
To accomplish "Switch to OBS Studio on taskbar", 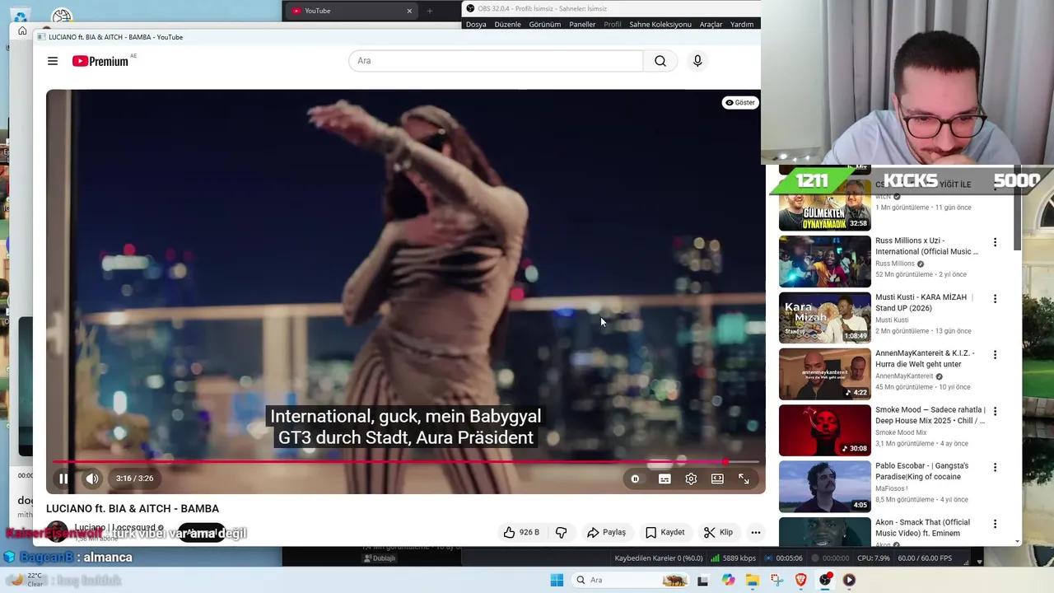I will [x=825, y=580].
